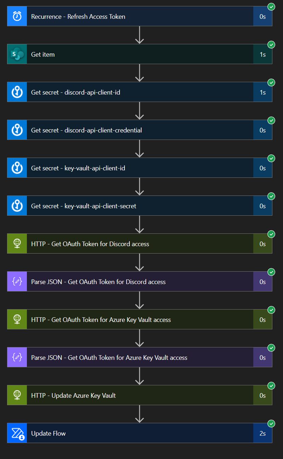This screenshot has width=283, height=459.
Task: Click HTTP globe icon on Discord OAuth step
Action: pyautogui.click(x=16, y=243)
